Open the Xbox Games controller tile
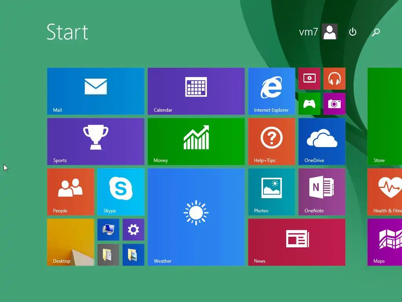Screen dimensions: 402x302 tap(309, 104)
